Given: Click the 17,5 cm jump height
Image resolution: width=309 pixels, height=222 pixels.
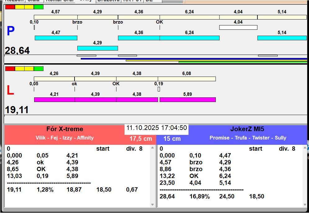Looking at the screenshot, I should point(141,139).
